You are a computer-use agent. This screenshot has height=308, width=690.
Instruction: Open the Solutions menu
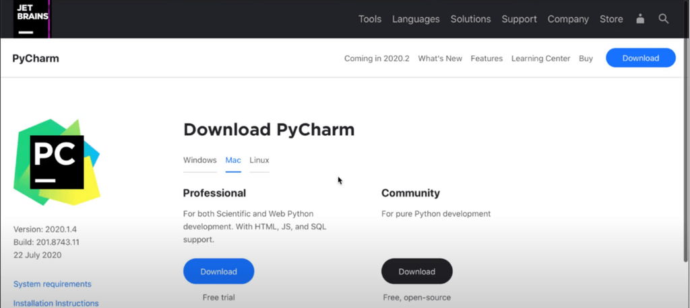(x=470, y=20)
